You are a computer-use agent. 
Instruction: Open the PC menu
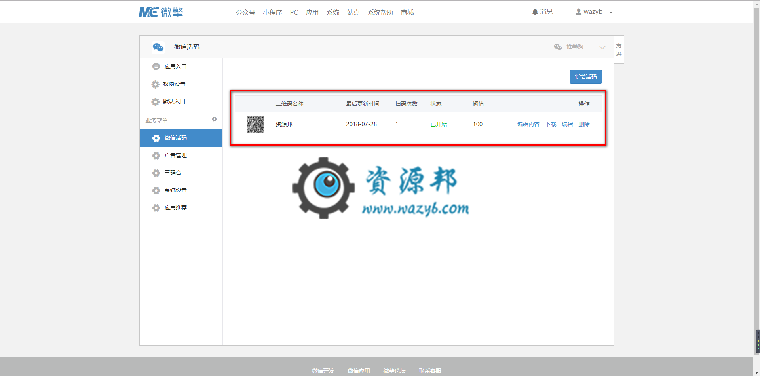click(x=294, y=12)
